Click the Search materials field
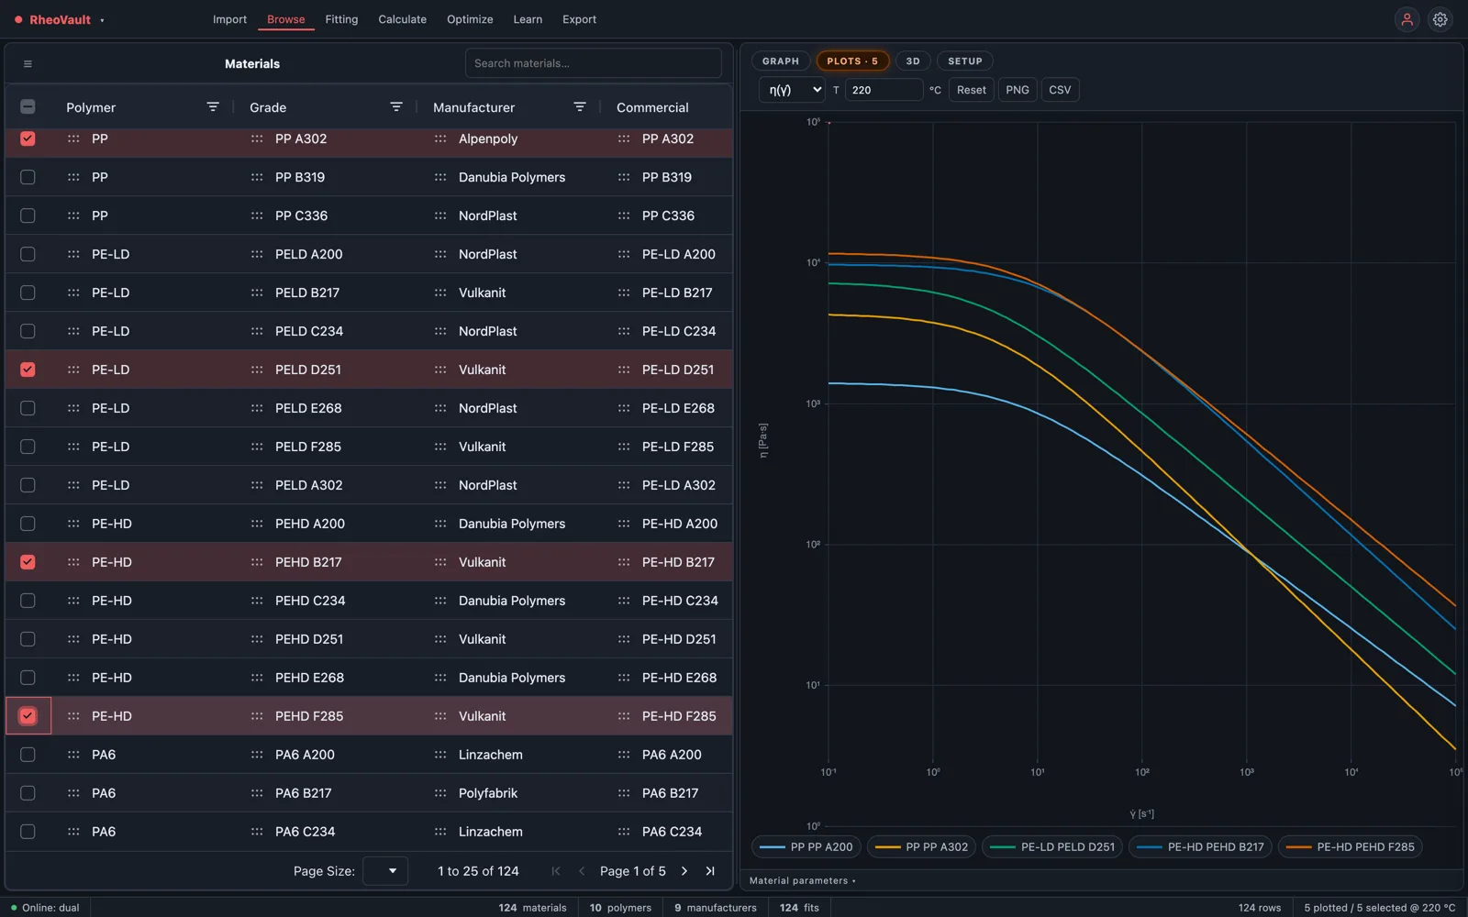 click(x=594, y=63)
